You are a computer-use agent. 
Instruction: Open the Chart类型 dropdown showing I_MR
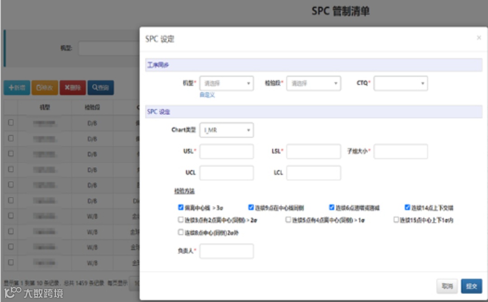[226, 130]
